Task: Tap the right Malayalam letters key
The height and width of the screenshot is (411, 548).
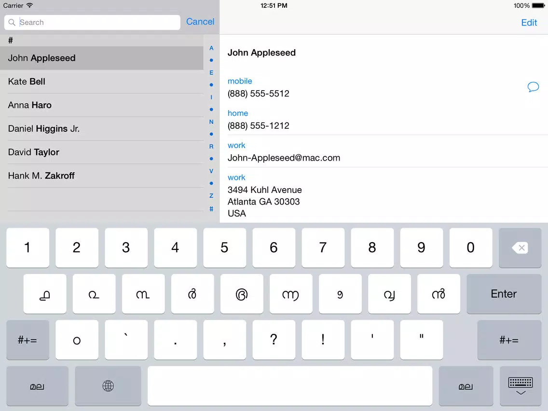Action: point(466,386)
